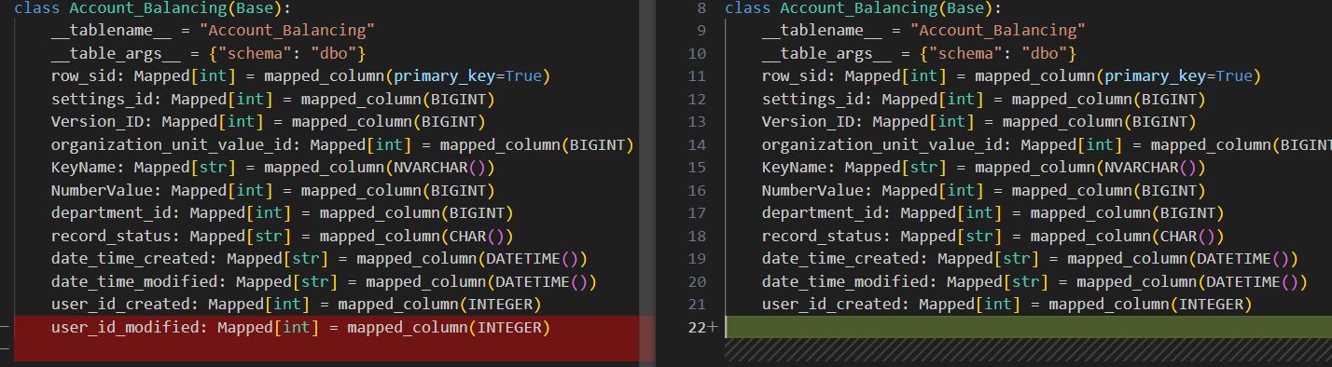Select line number 10 in the gutter

698,53
